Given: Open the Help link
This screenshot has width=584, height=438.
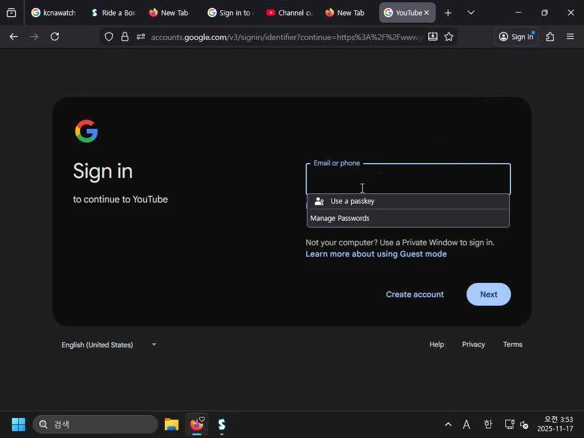Looking at the screenshot, I should 436,344.
